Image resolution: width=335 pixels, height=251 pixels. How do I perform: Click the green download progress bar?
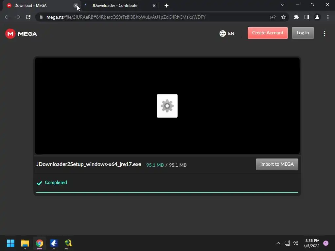167,192
